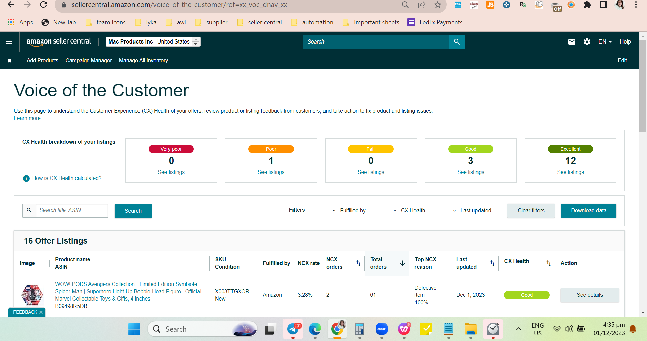Sort listings by Total orders arrow
The image size is (647, 341).
402,263
